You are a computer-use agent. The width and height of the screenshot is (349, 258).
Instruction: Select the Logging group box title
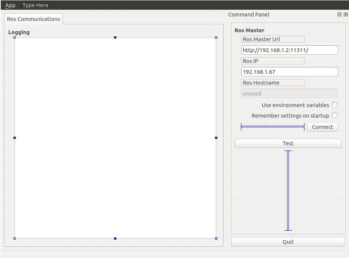point(19,32)
